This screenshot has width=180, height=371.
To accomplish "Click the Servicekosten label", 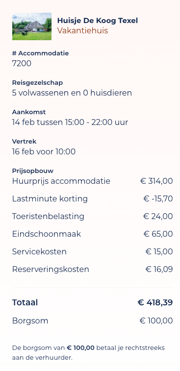I will tap(39, 251).
